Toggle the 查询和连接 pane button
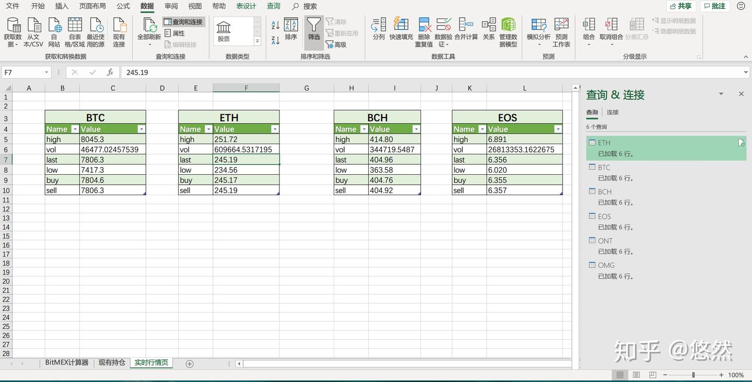 point(183,22)
